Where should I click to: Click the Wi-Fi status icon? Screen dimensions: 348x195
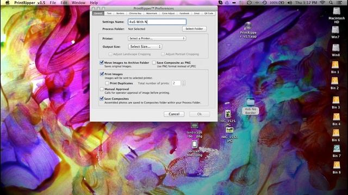click(x=322, y=3)
